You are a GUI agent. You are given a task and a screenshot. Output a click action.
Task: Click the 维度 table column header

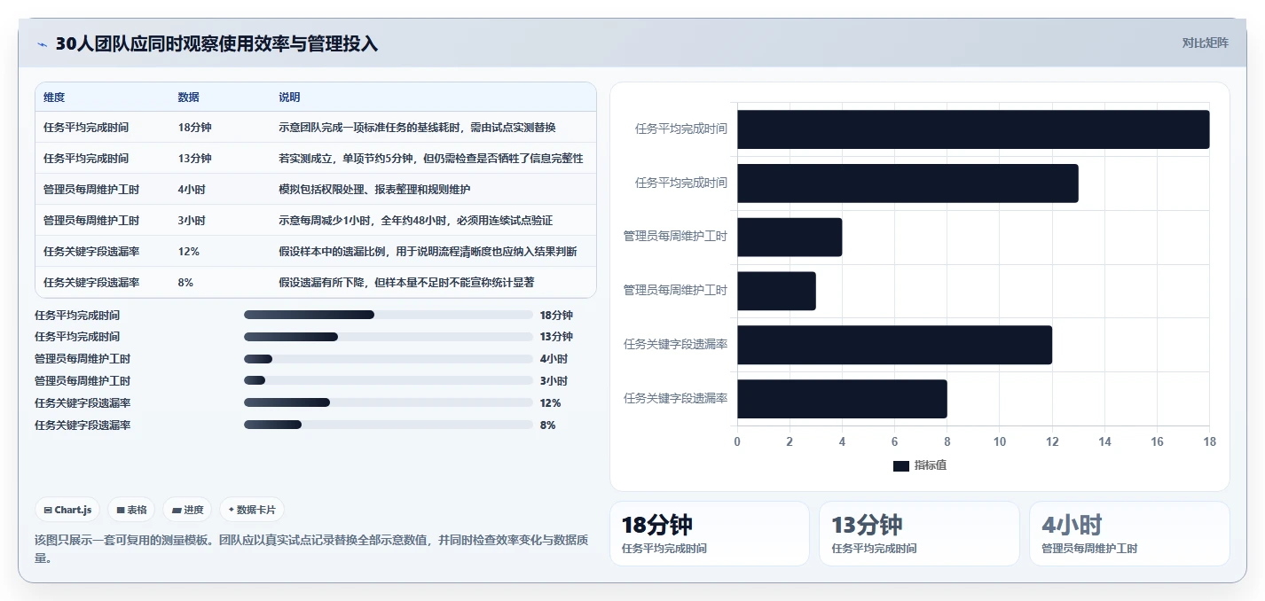pyautogui.click(x=54, y=98)
